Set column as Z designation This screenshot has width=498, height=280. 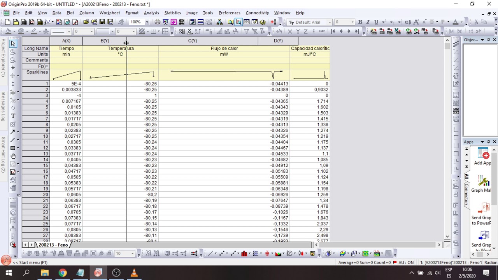click(x=306, y=31)
